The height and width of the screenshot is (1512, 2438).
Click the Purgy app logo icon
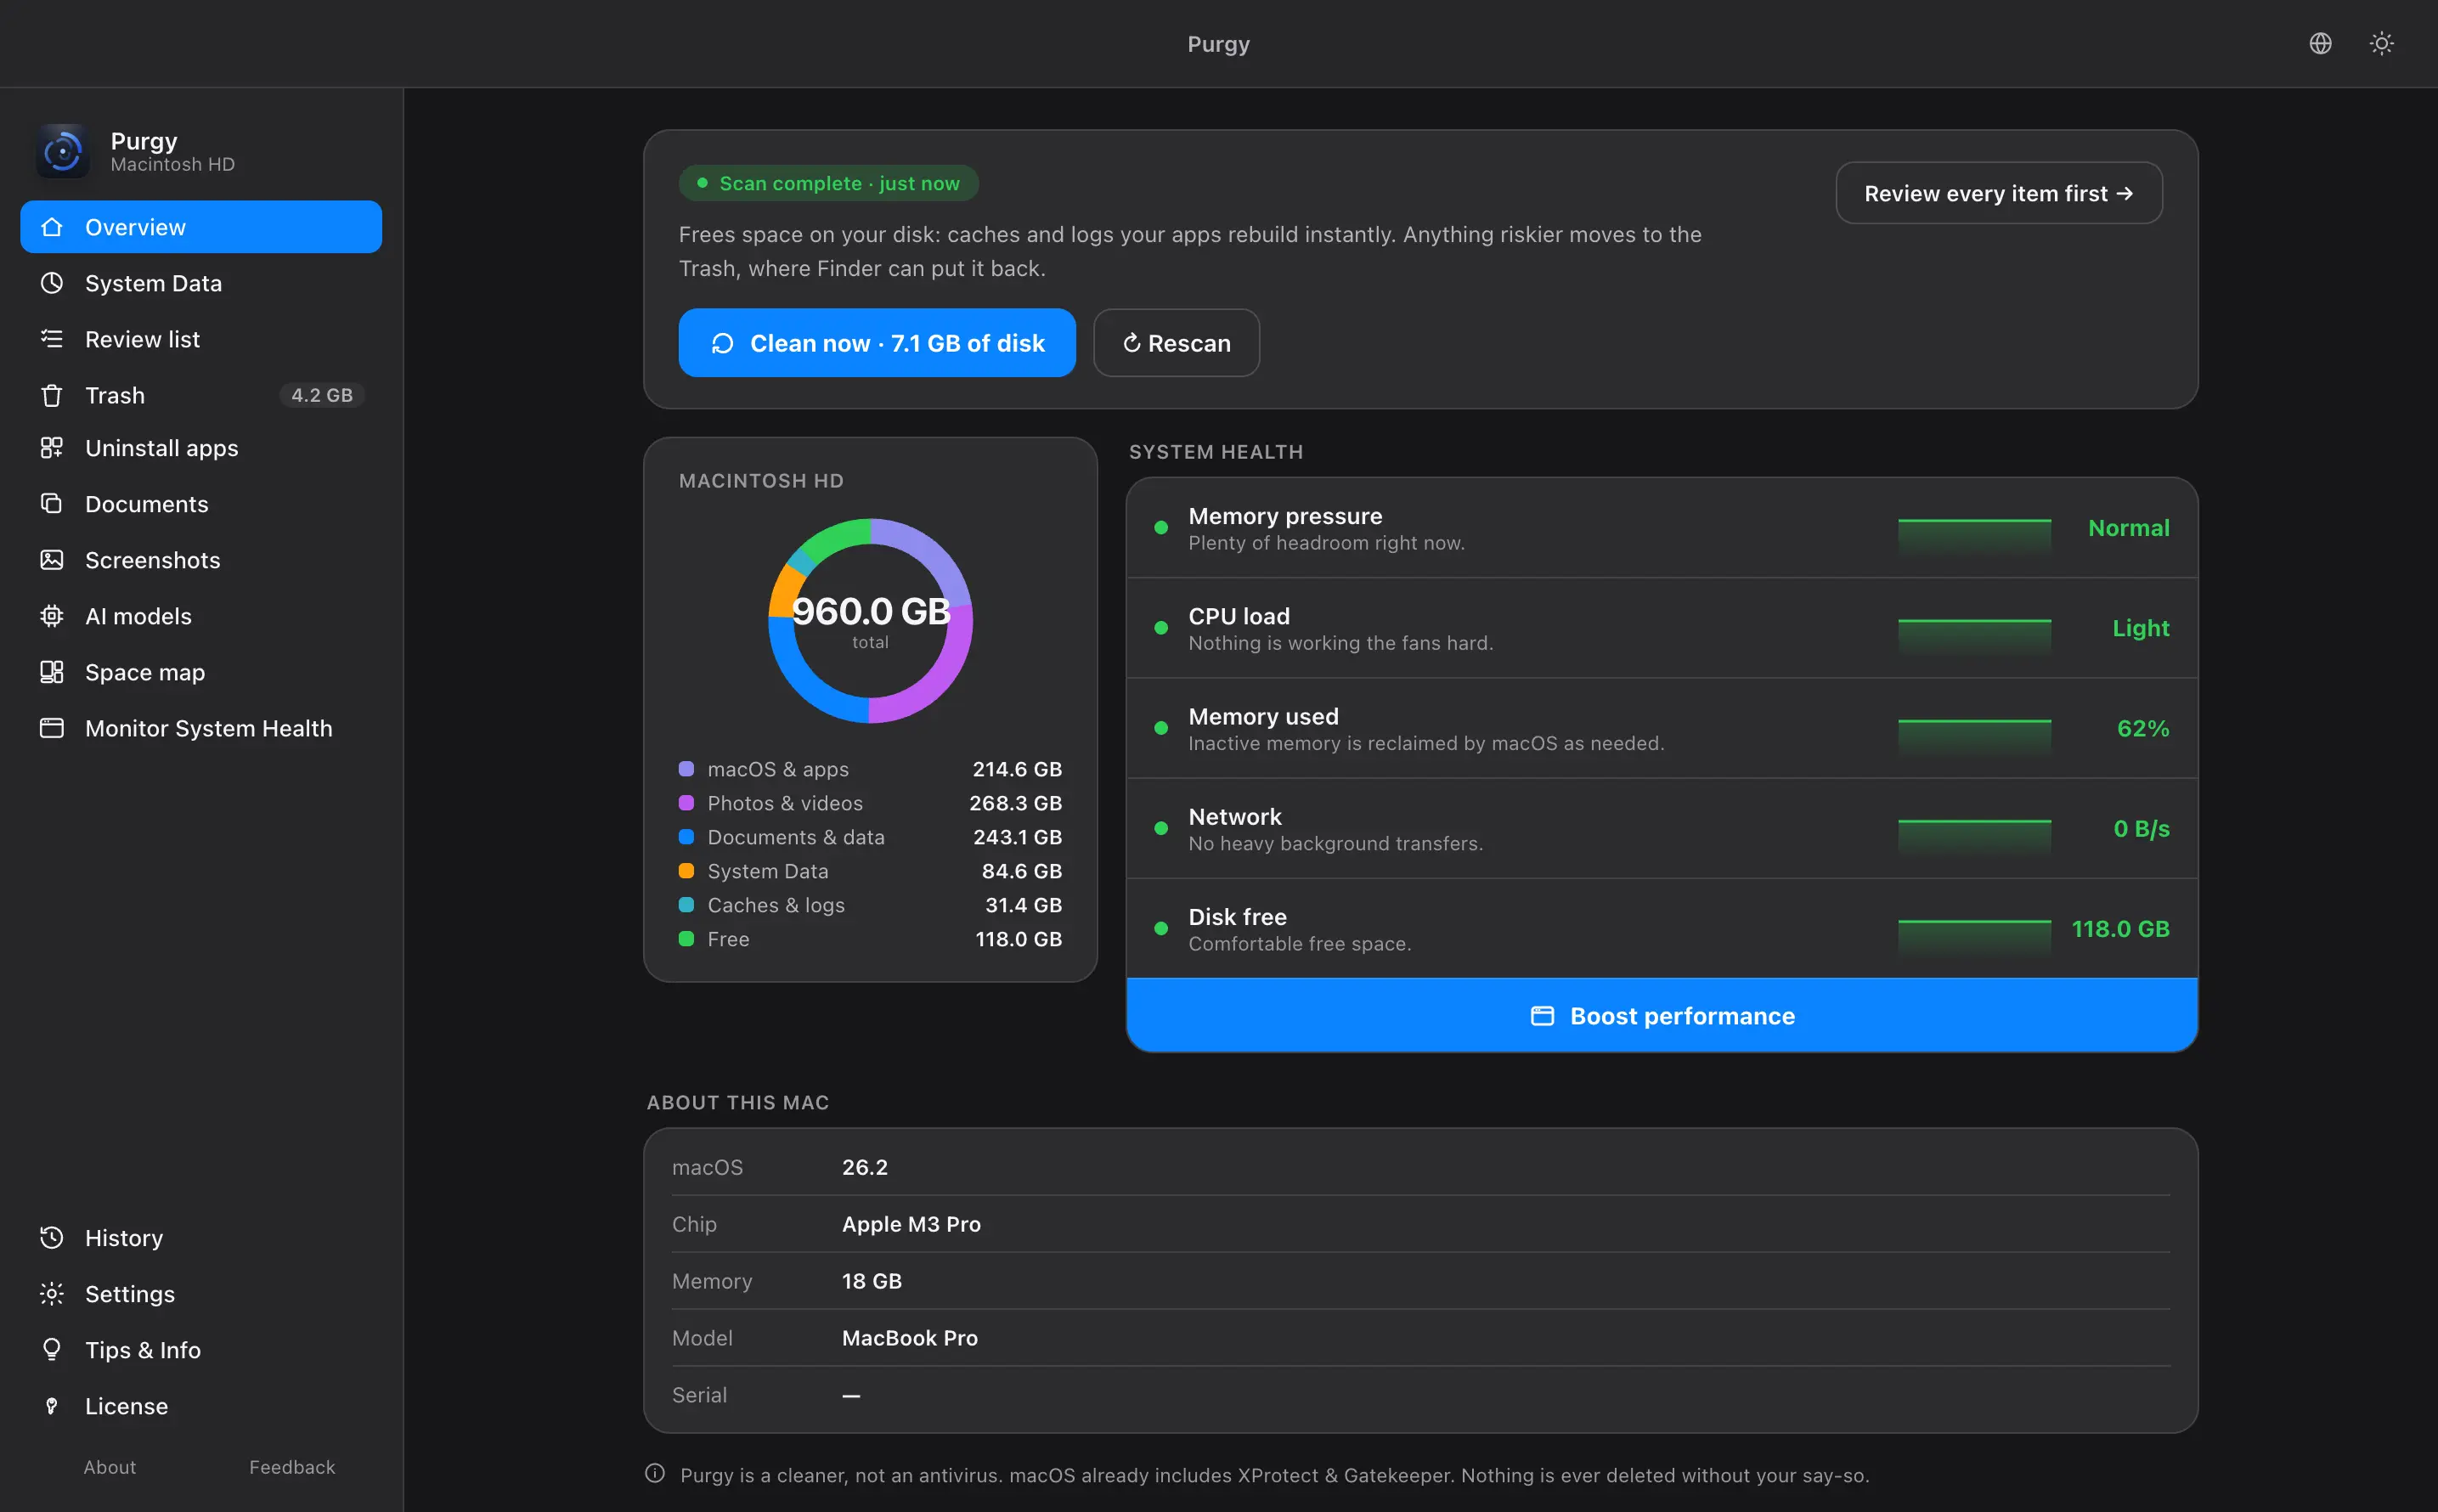click(x=63, y=151)
